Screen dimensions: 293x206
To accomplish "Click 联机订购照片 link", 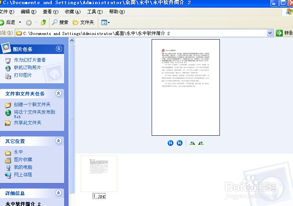I will [28, 68].
